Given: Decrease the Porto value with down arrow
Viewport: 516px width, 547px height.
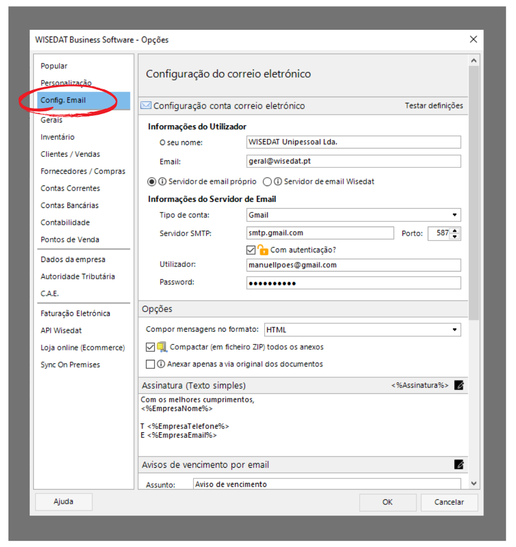Looking at the screenshot, I should tap(455, 237).
